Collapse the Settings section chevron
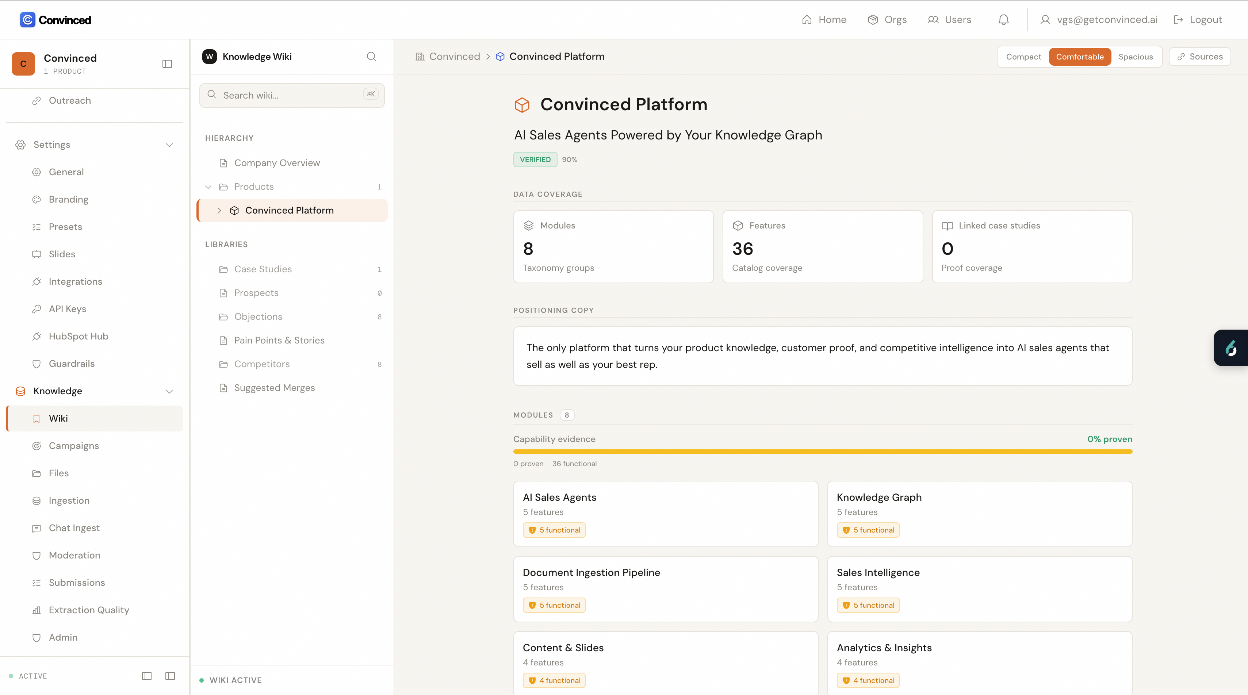 (169, 145)
